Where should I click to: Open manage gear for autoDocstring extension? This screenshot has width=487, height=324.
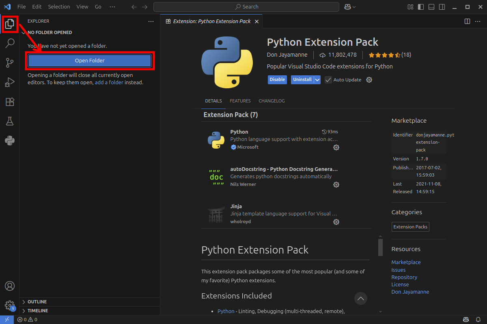tap(336, 185)
